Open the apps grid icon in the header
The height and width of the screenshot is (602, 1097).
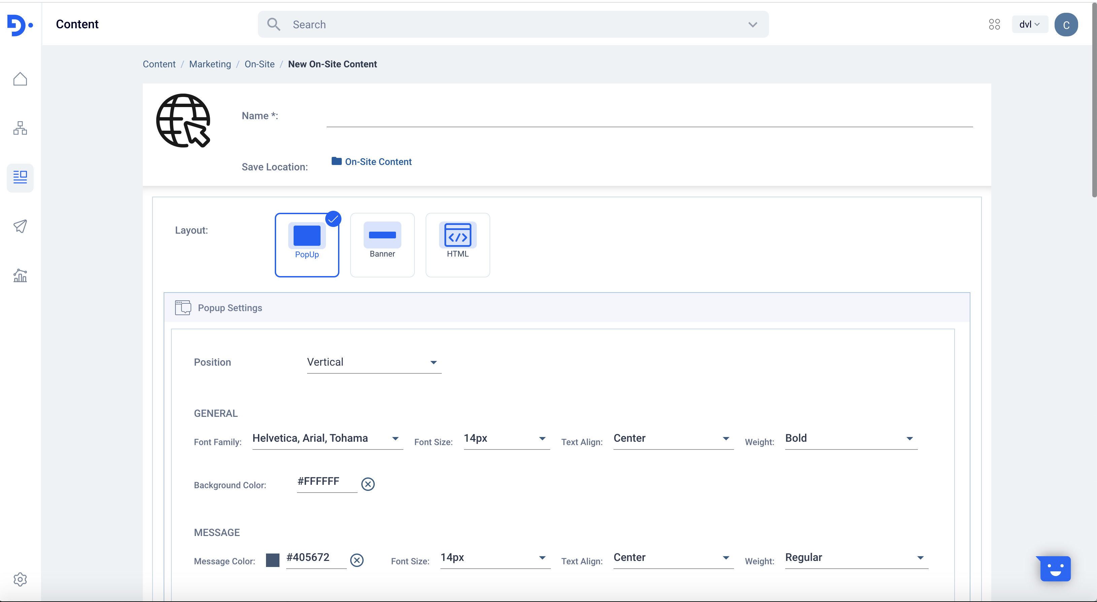[994, 24]
